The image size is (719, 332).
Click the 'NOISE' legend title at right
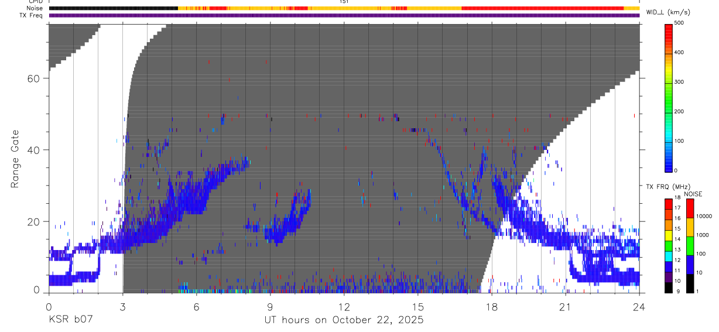pos(693,194)
